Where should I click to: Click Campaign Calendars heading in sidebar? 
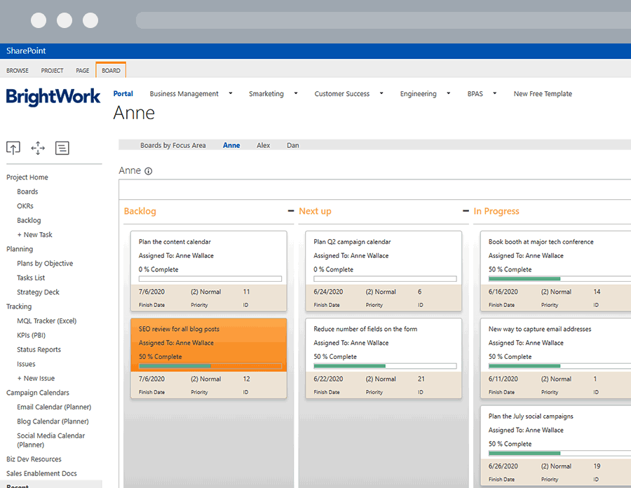pyautogui.click(x=37, y=393)
